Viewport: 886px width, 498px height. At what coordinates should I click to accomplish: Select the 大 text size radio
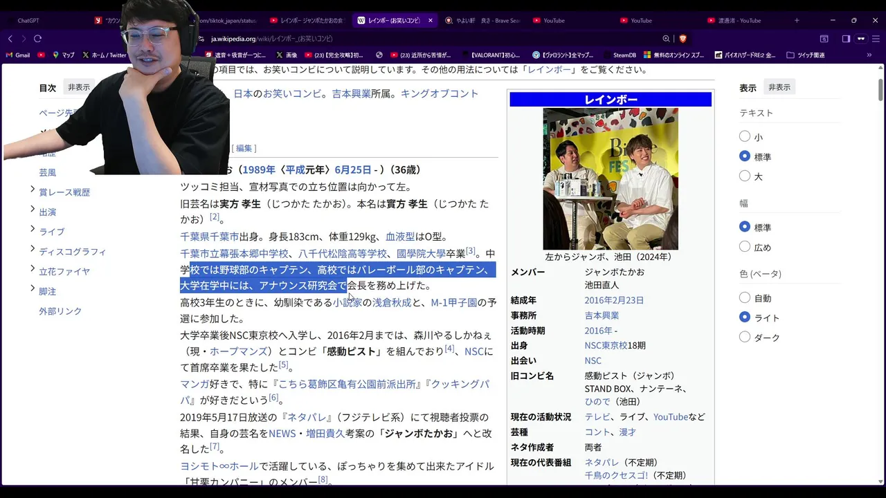pyautogui.click(x=745, y=176)
